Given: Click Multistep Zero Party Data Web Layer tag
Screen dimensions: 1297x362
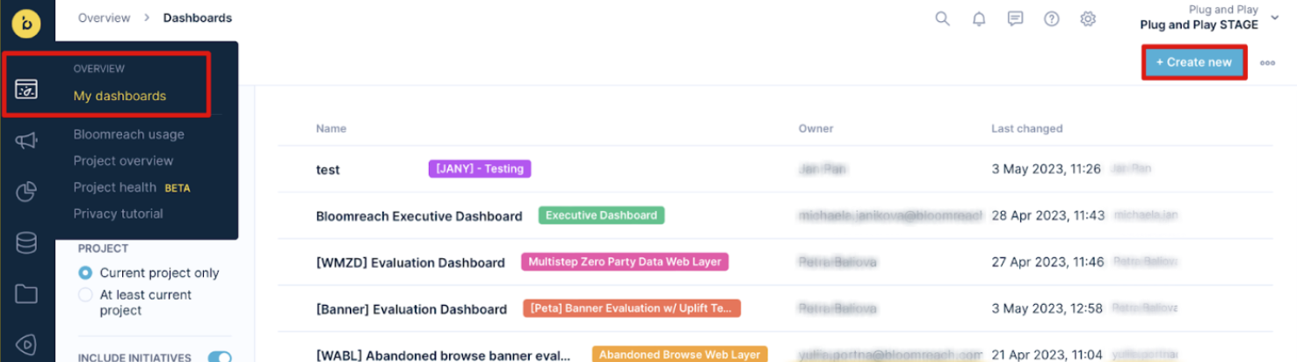Looking at the screenshot, I should 625,262.
